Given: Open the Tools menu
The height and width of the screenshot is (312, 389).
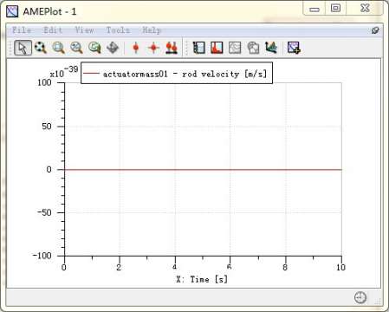Looking at the screenshot, I should [118, 30].
